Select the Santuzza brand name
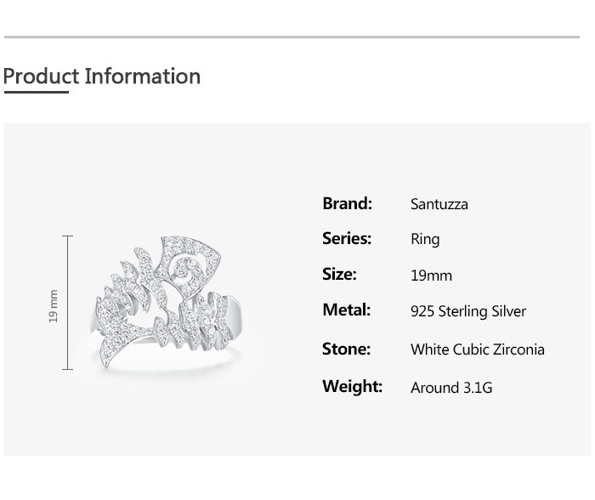The width and height of the screenshot is (595, 500). click(439, 204)
